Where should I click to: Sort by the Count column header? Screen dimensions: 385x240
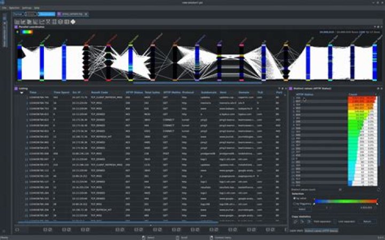[x=353, y=94]
